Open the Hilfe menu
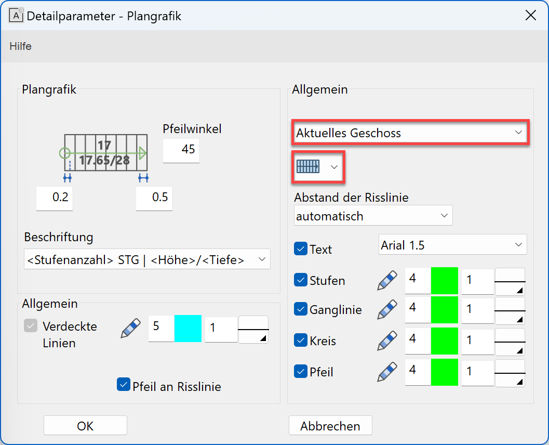Screen dimensions: 549x445 21,46
